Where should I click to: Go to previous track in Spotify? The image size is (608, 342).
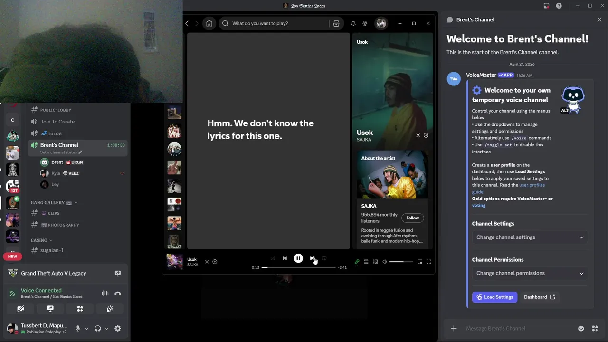coord(285,258)
